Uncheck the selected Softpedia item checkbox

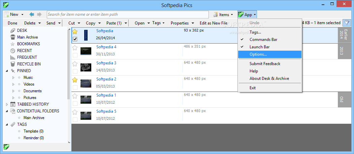pyautogui.click(x=75, y=39)
